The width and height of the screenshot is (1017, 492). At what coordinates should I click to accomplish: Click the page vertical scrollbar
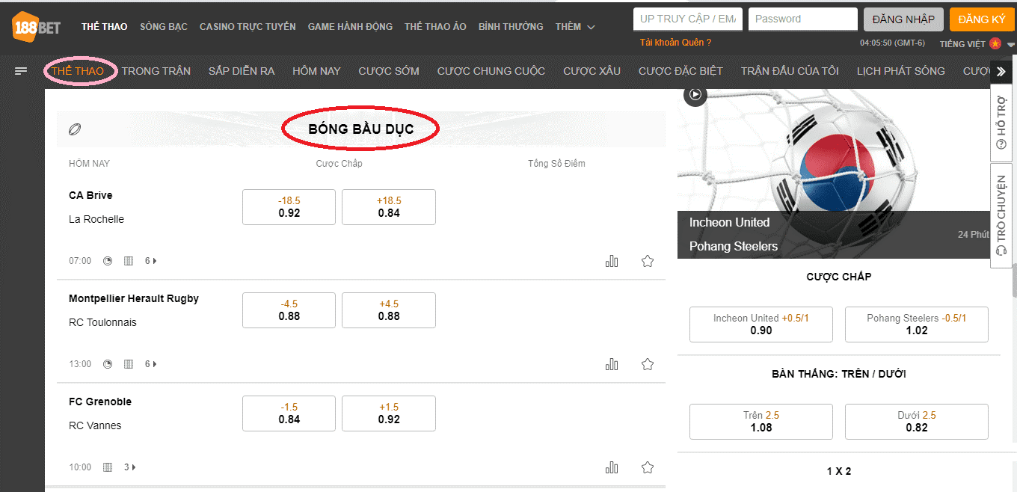tap(1014, 279)
